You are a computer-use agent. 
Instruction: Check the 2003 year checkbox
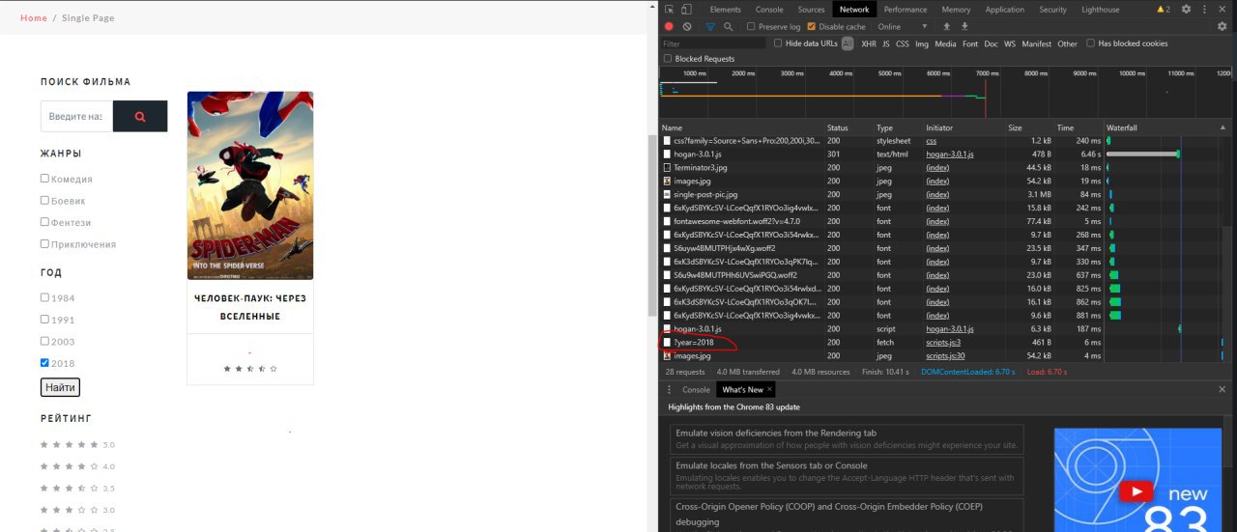pyautogui.click(x=44, y=341)
